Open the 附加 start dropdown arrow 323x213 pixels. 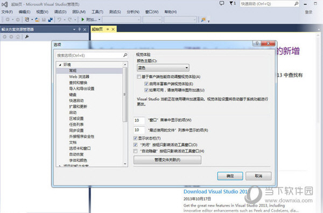99,19
